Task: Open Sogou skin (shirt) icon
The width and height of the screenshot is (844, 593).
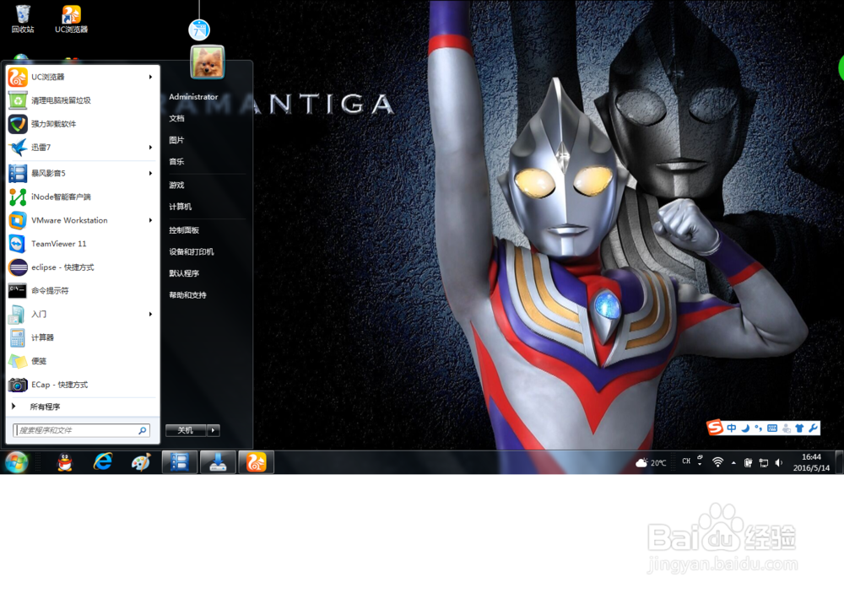Action: 799,429
